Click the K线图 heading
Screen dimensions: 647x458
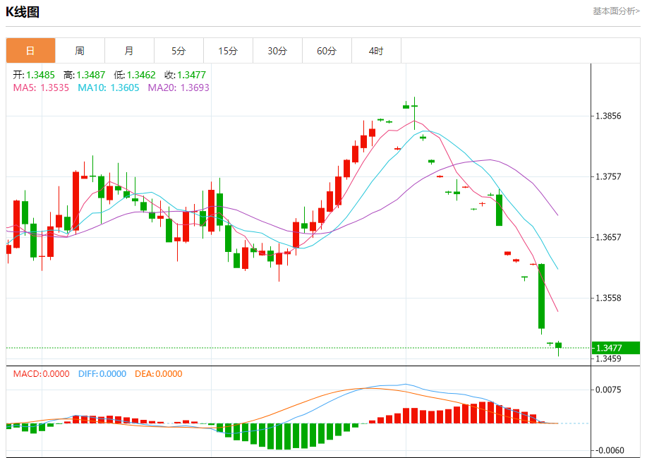[x=23, y=12]
